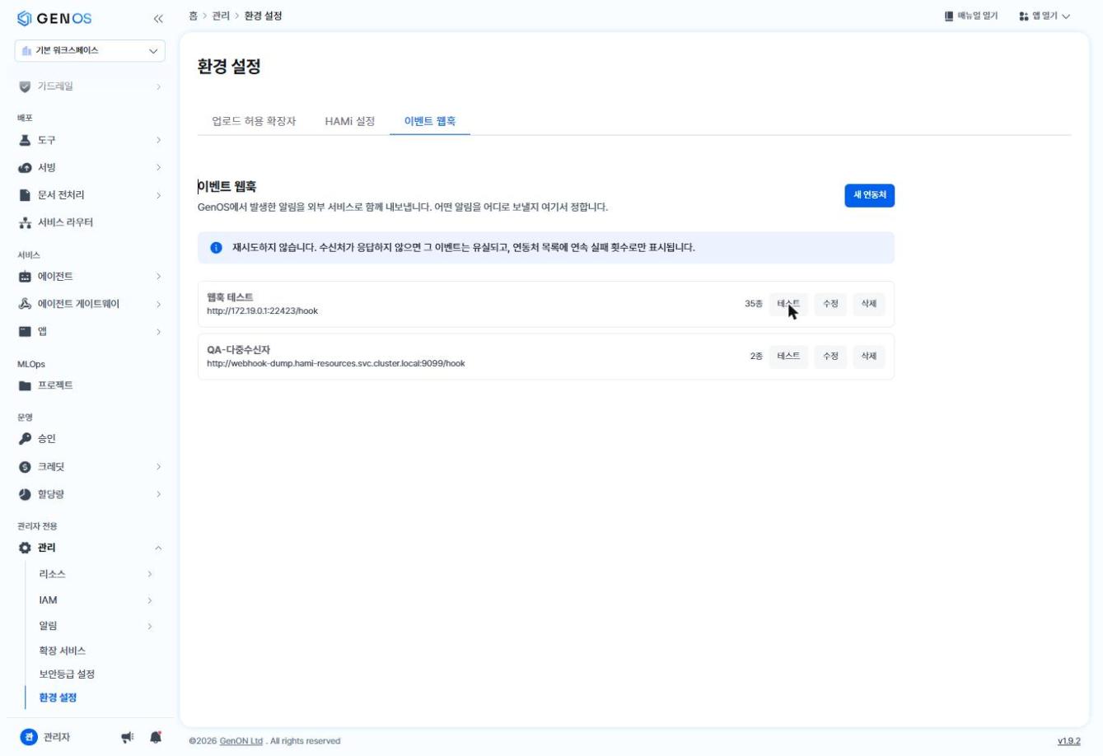Click the 문서 전처리 document icon

pyautogui.click(x=25, y=195)
